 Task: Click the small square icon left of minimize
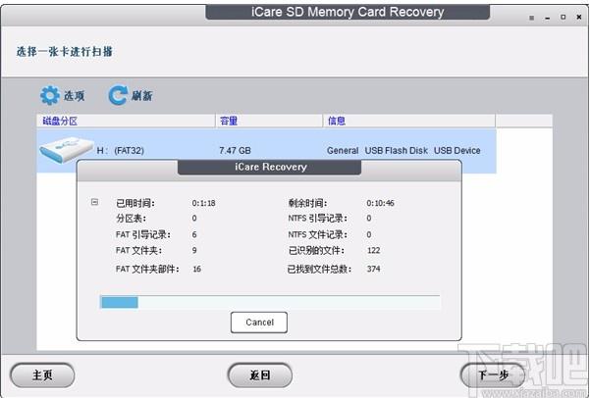532,18
